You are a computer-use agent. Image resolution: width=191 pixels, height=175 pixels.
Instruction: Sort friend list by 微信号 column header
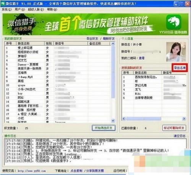click(x=71, y=43)
